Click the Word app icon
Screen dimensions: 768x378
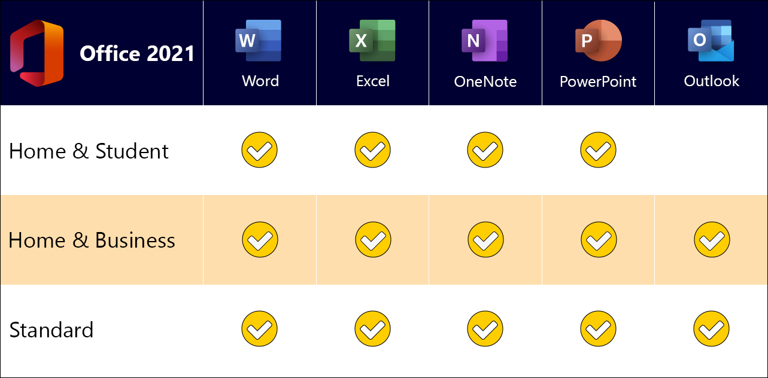pos(259,41)
